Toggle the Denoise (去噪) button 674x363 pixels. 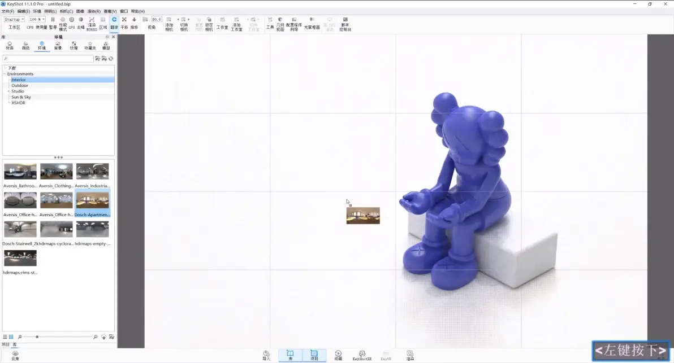pyautogui.click(x=81, y=23)
